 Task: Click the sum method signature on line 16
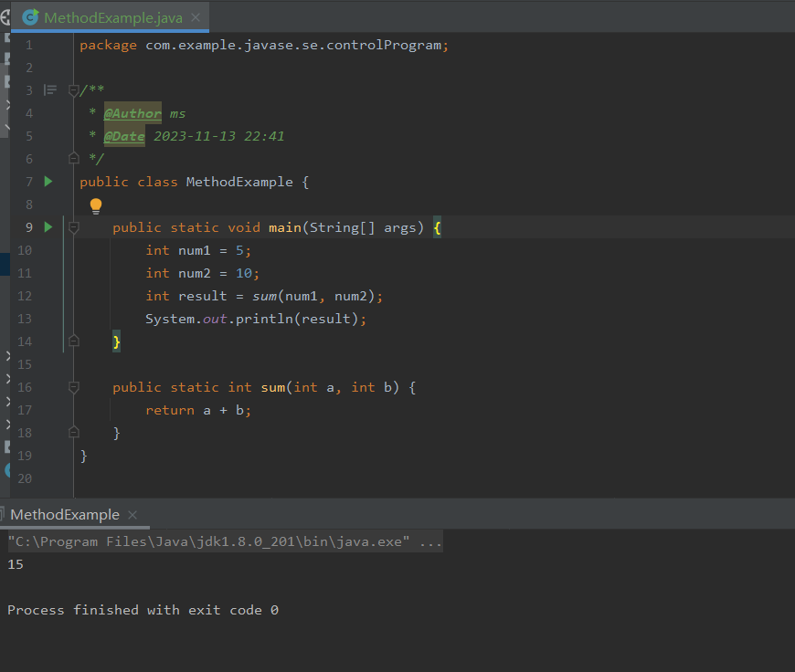pyautogui.click(x=264, y=388)
